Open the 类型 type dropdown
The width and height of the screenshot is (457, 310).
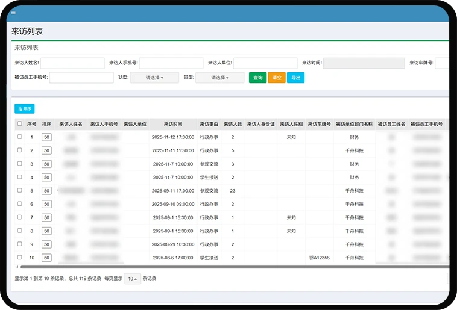(x=219, y=78)
